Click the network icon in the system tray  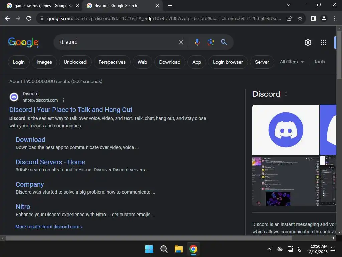point(290,249)
